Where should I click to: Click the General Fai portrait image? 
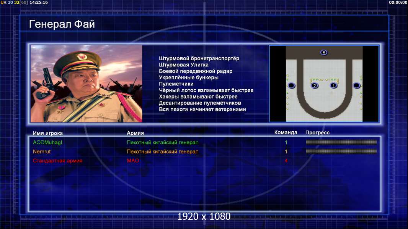point(86,84)
